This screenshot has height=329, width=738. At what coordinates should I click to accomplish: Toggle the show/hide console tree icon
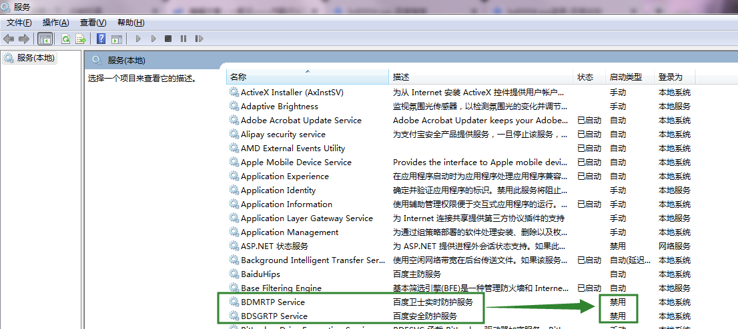[x=45, y=39]
